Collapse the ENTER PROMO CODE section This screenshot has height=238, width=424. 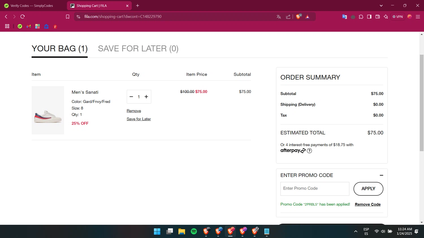[x=381, y=175]
